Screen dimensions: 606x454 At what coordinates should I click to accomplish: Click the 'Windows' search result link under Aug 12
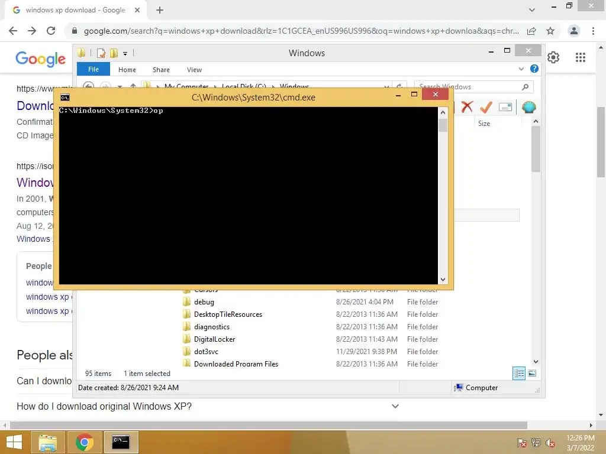(x=33, y=239)
